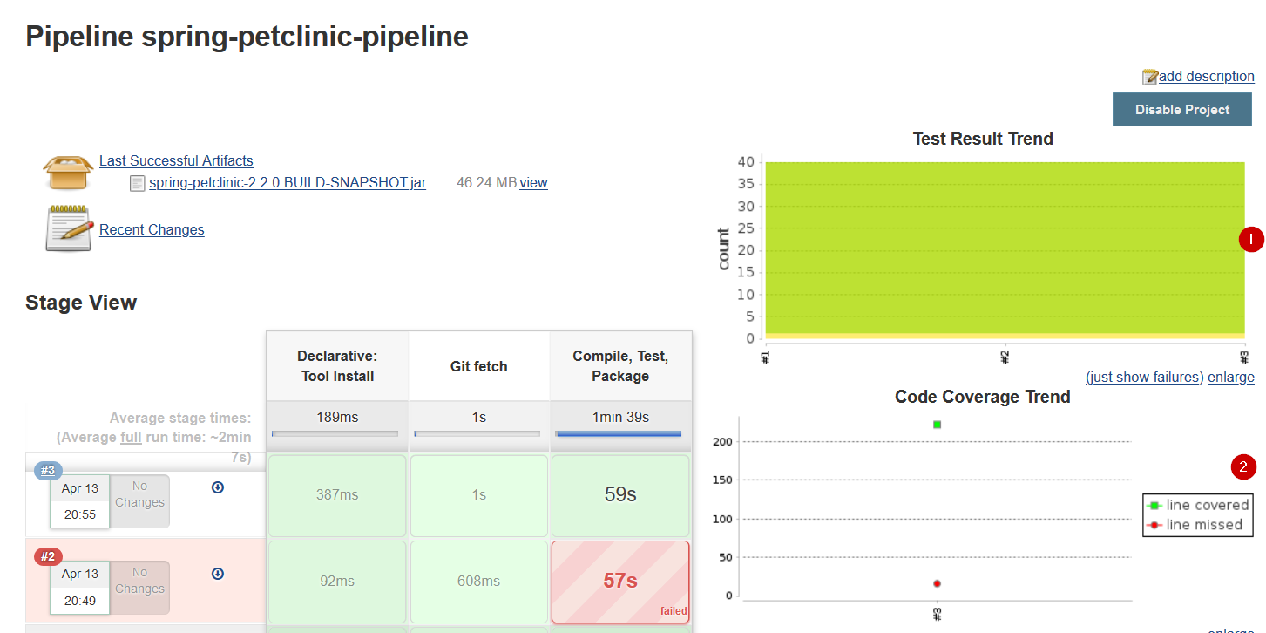This screenshot has height=633, width=1266.
Task: Click the 'view' link next to the jar size
Action: pos(534,182)
